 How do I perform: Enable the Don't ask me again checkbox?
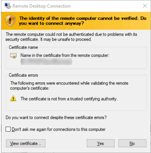click(8, 129)
